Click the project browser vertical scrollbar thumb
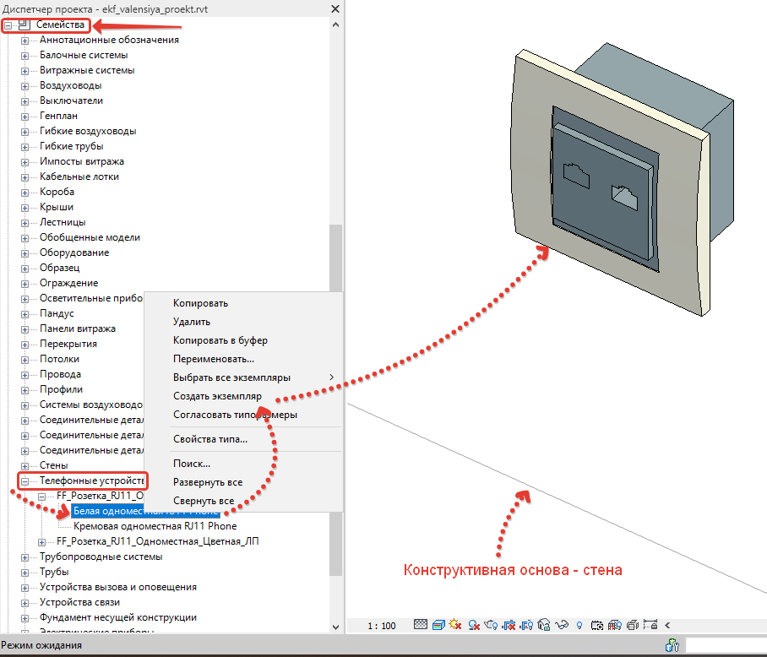The width and height of the screenshot is (767, 657). [336, 253]
